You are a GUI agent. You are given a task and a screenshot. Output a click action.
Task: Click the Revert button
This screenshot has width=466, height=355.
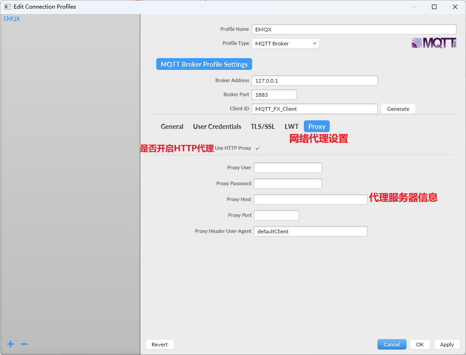[x=159, y=344]
